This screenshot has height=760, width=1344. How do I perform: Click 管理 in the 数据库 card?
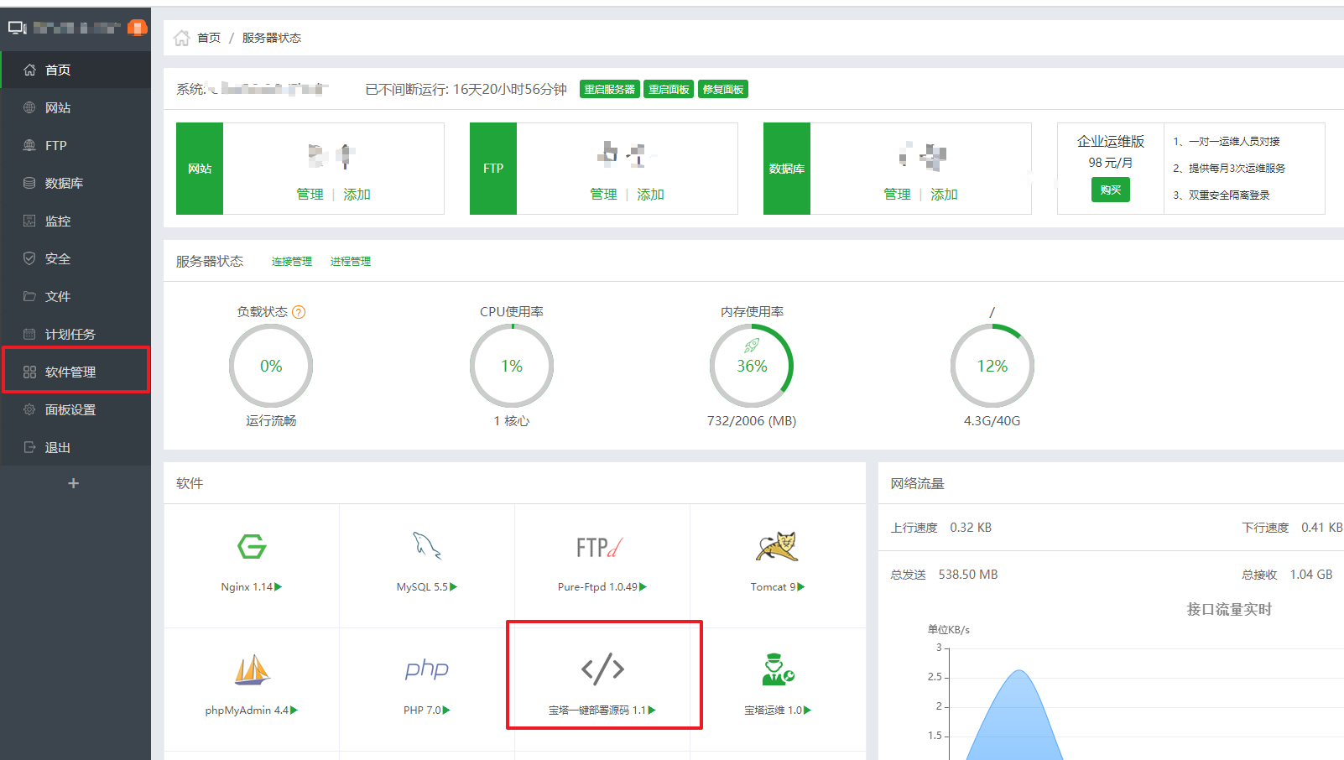click(x=897, y=194)
